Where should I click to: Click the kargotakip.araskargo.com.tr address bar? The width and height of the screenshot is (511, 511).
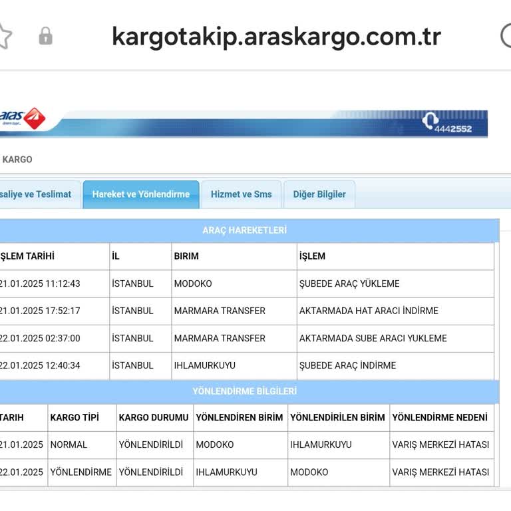pos(276,37)
